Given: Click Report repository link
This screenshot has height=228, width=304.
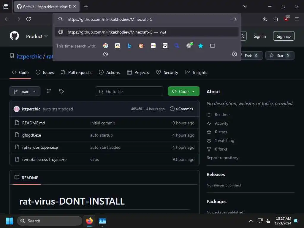Looking at the screenshot, I should pos(222,158).
